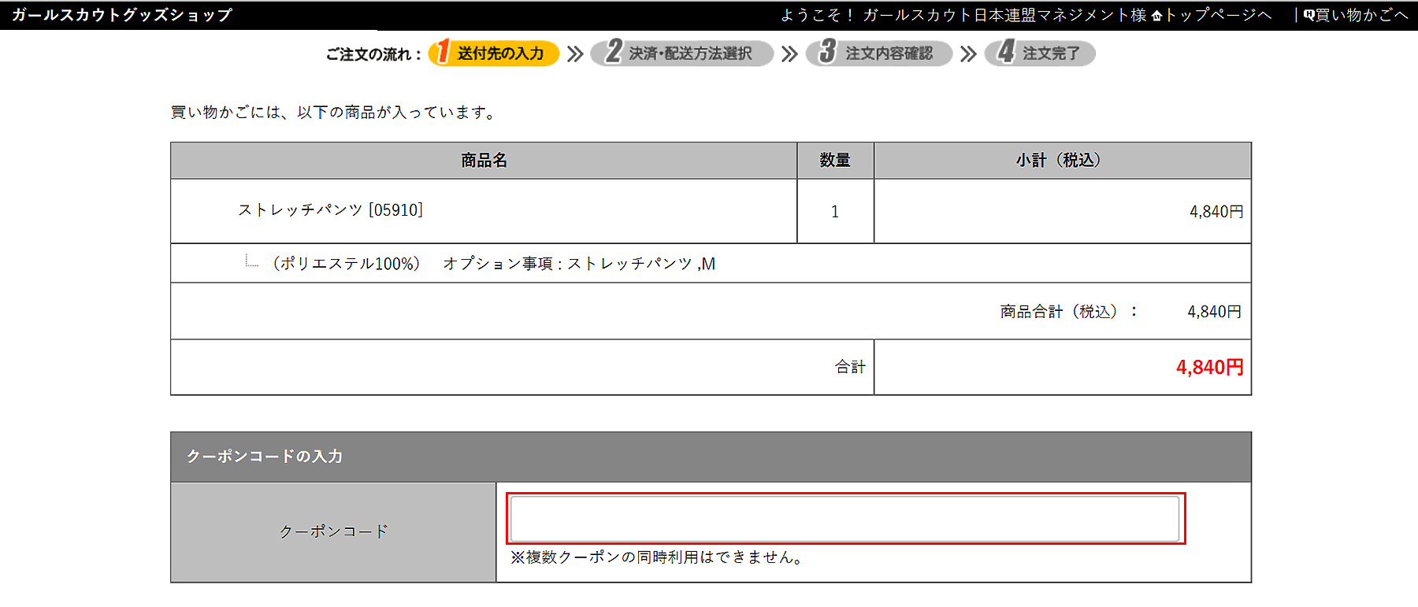1418x607 pixels.
Task: Click the 複数クーポンの同時利用はできません note
Action: tap(656, 557)
